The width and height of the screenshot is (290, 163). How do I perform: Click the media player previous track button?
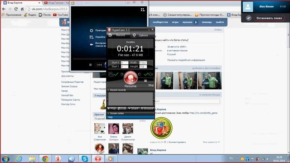99,65
